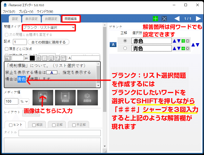The image size is (204, 155).
Task: Insert an IMAGE media file
Action: click(x=43, y=98)
